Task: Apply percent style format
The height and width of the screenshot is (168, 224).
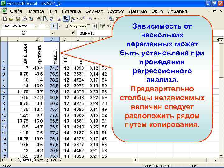Action: [x=109, y=26]
